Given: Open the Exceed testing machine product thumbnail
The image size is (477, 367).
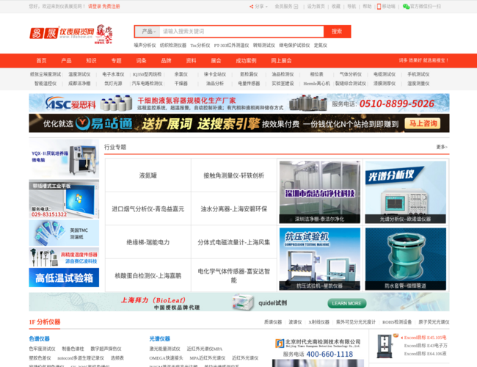Looking at the screenshot, I should 384,346.
